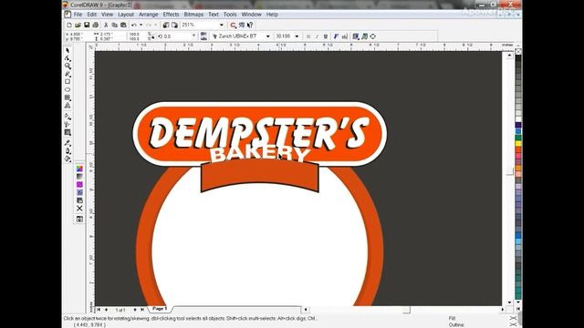This screenshot has height=328, width=584.
Task: Pick white swatch in color palette
Action: (x=518, y=119)
